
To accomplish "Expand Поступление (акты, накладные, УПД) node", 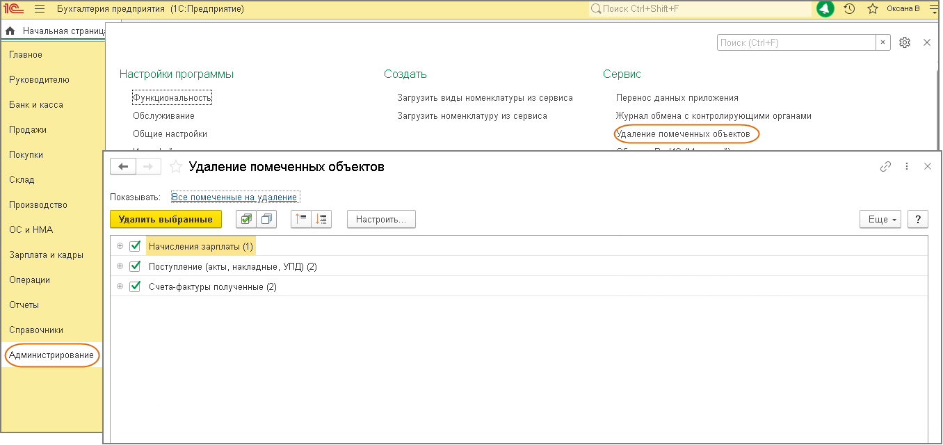I will (x=120, y=266).
